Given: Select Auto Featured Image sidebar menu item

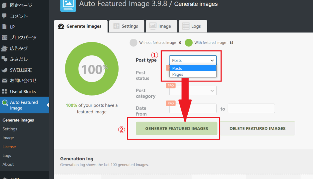Looking at the screenshot, I should pos(24,105).
